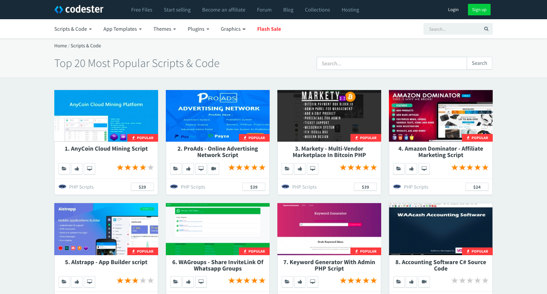The width and height of the screenshot is (547, 294).
Task: Click the green Sign up button
Action: point(479,9)
